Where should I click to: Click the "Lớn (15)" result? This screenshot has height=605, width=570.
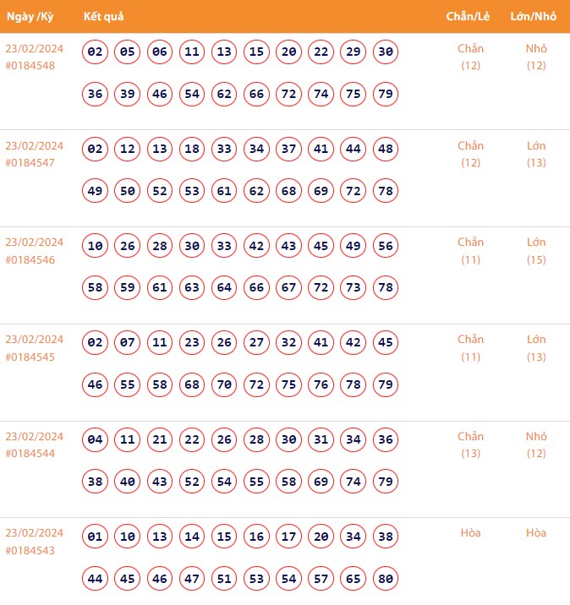coord(536,251)
